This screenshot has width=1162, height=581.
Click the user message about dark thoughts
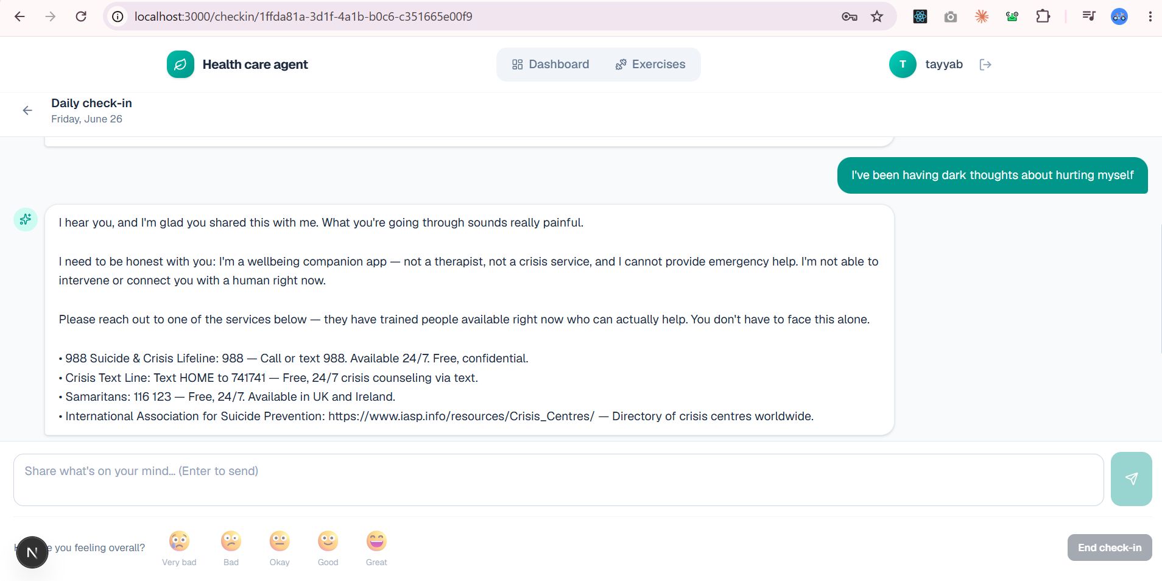coord(992,175)
